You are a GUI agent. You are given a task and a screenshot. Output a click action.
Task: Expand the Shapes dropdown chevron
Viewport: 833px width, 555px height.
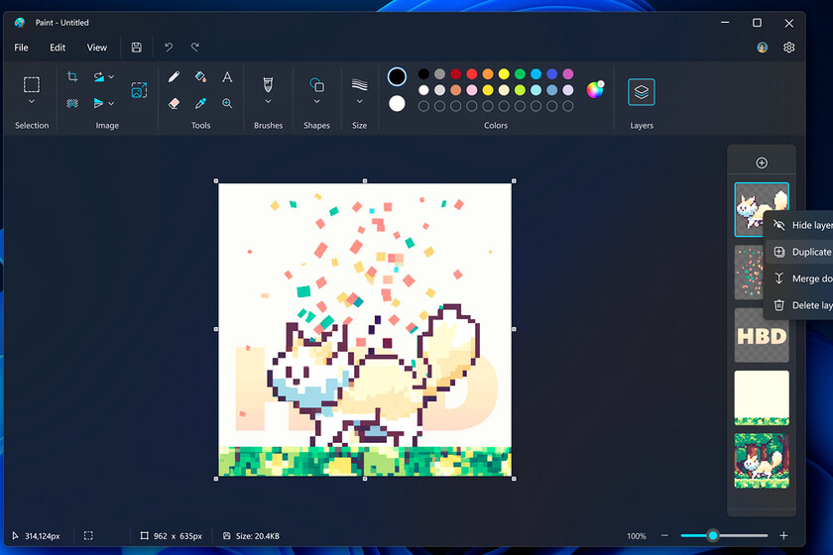(x=316, y=102)
